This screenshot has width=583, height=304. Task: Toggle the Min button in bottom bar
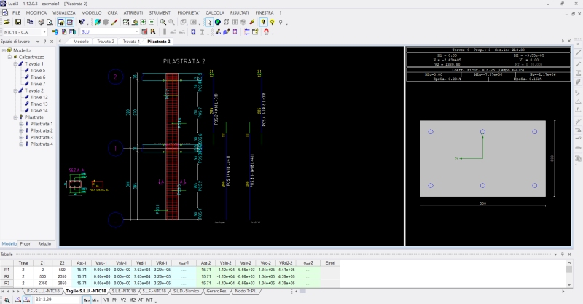tap(95, 299)
